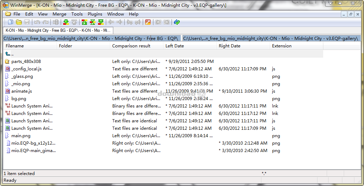
Task: Jump to first difference toolbar icon
Action: pos(85,22)
